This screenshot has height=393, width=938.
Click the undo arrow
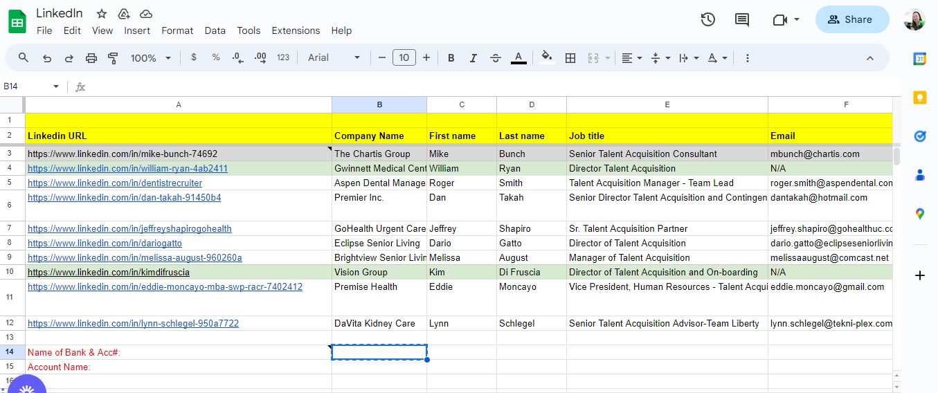pos(47,58)
